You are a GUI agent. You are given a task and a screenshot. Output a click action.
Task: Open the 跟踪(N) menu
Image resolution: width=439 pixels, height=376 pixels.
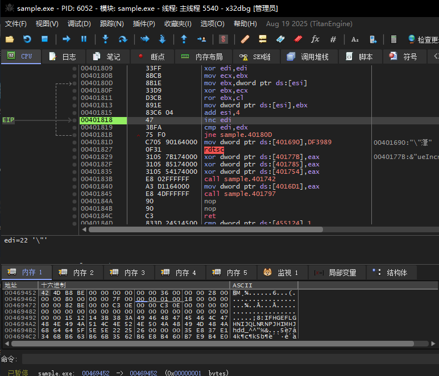pos(111,24)
